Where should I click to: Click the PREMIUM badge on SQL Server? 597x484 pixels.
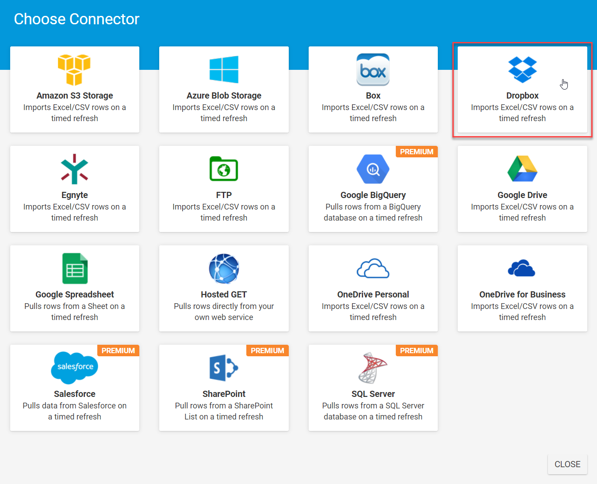pos(417,351)
